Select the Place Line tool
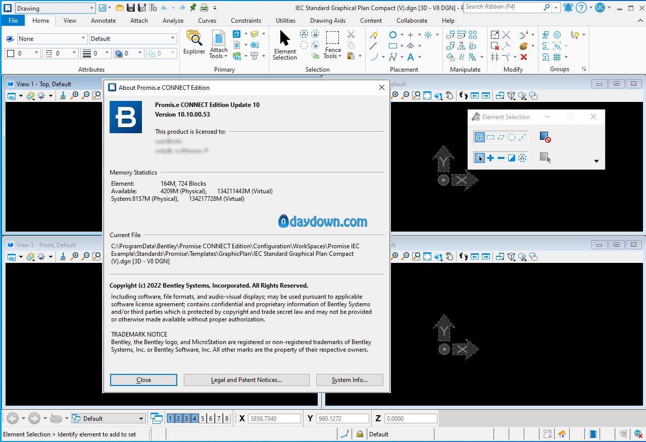 pyautogui.click(x=374, y=46)
